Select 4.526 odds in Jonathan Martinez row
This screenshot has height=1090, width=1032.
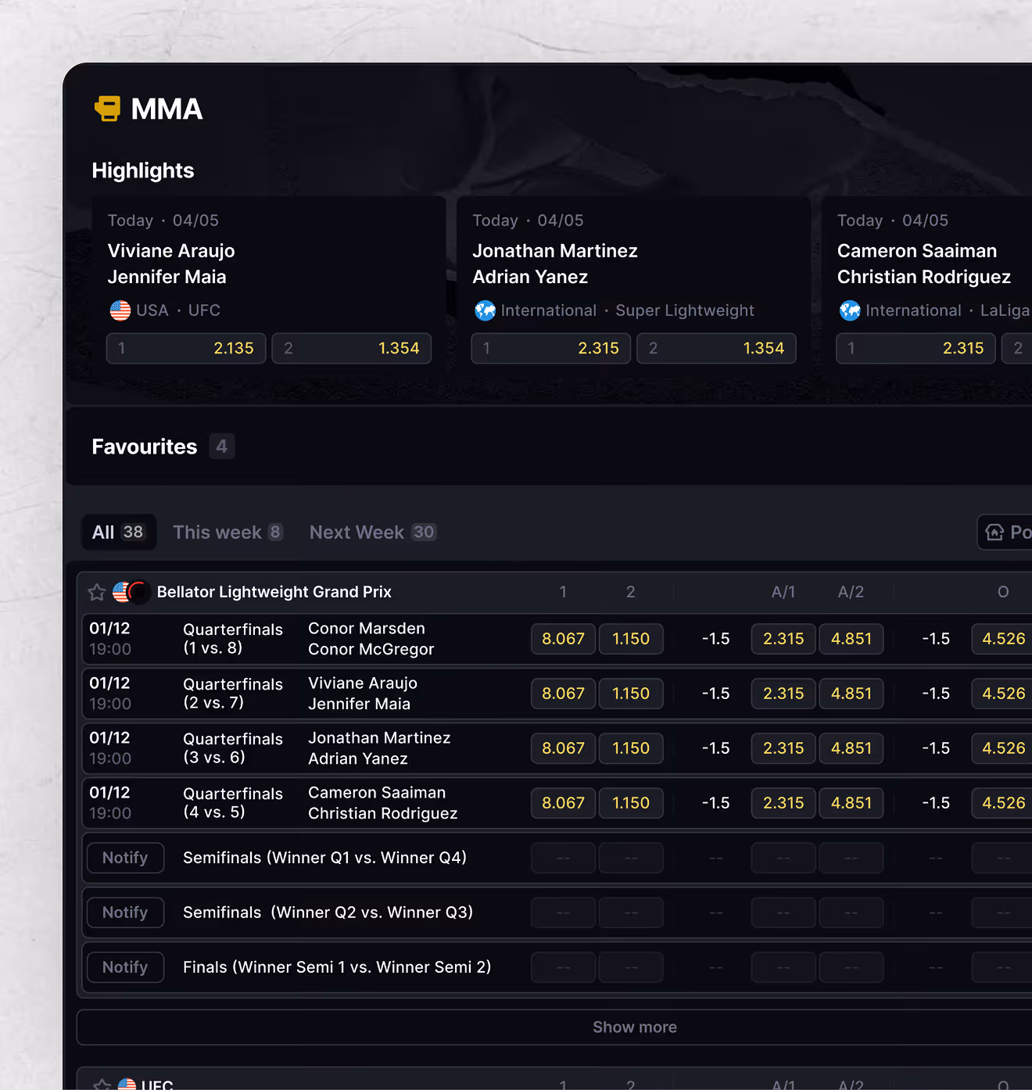1003,748
